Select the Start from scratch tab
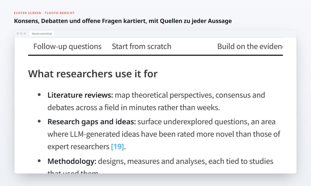311x186 pixels. coord(142,46)
